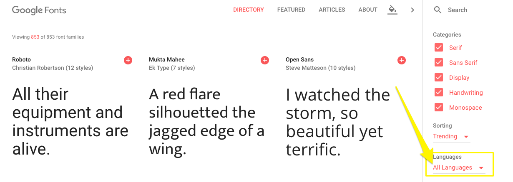Image resolution: width=513 pixels, height=182 pixels.
Task: Click the paint bucket color icon
Action: [x=392, y=10]
